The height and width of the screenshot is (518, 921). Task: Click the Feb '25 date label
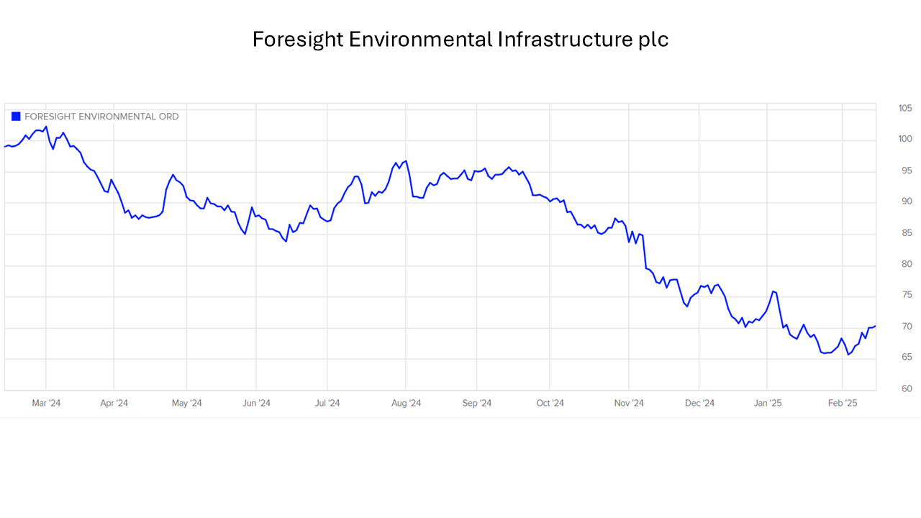click(843, 403)
